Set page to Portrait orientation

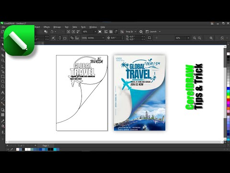tap(60, 38)
